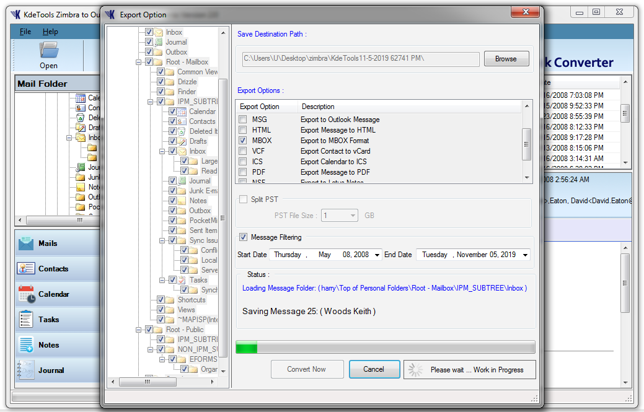Viewport: 644px width, 412px height.
Task: Select the Tasks checklist icon
Action: click(26, 320)
